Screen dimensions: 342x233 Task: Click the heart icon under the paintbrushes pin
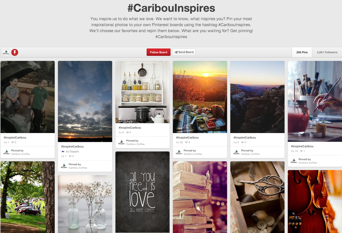point(301,151)
